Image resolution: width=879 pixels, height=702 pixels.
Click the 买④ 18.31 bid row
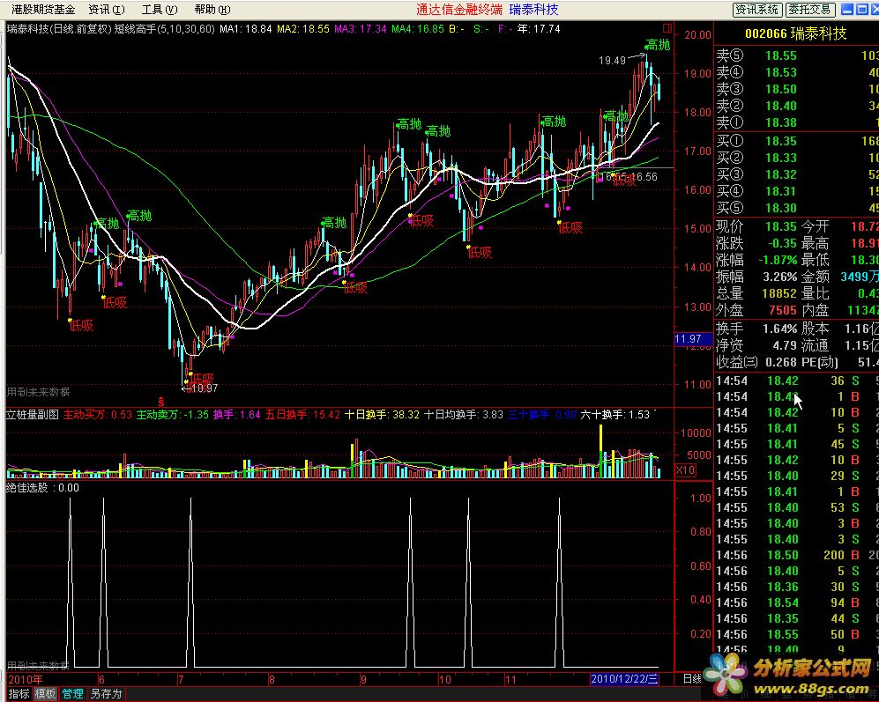pos(797,191)
